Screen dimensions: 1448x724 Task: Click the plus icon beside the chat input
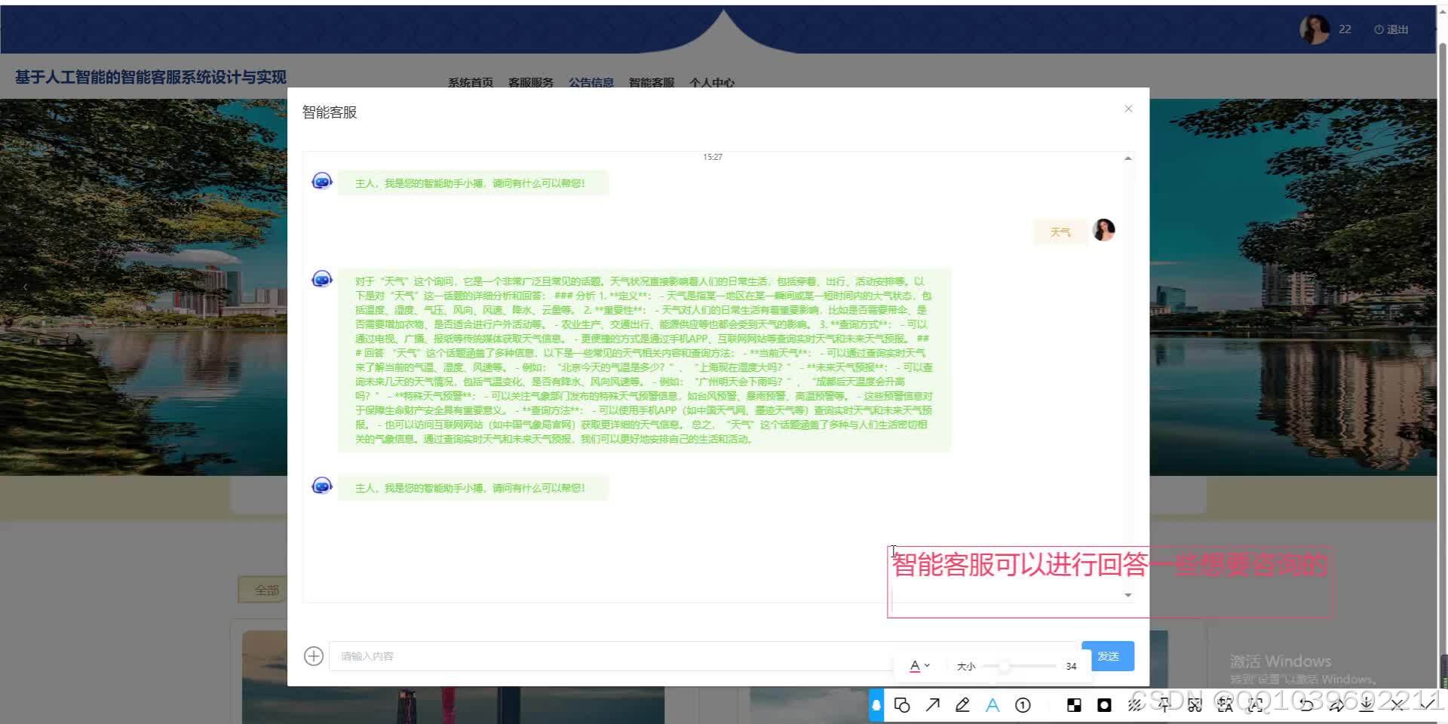click(x=314, y=655)
